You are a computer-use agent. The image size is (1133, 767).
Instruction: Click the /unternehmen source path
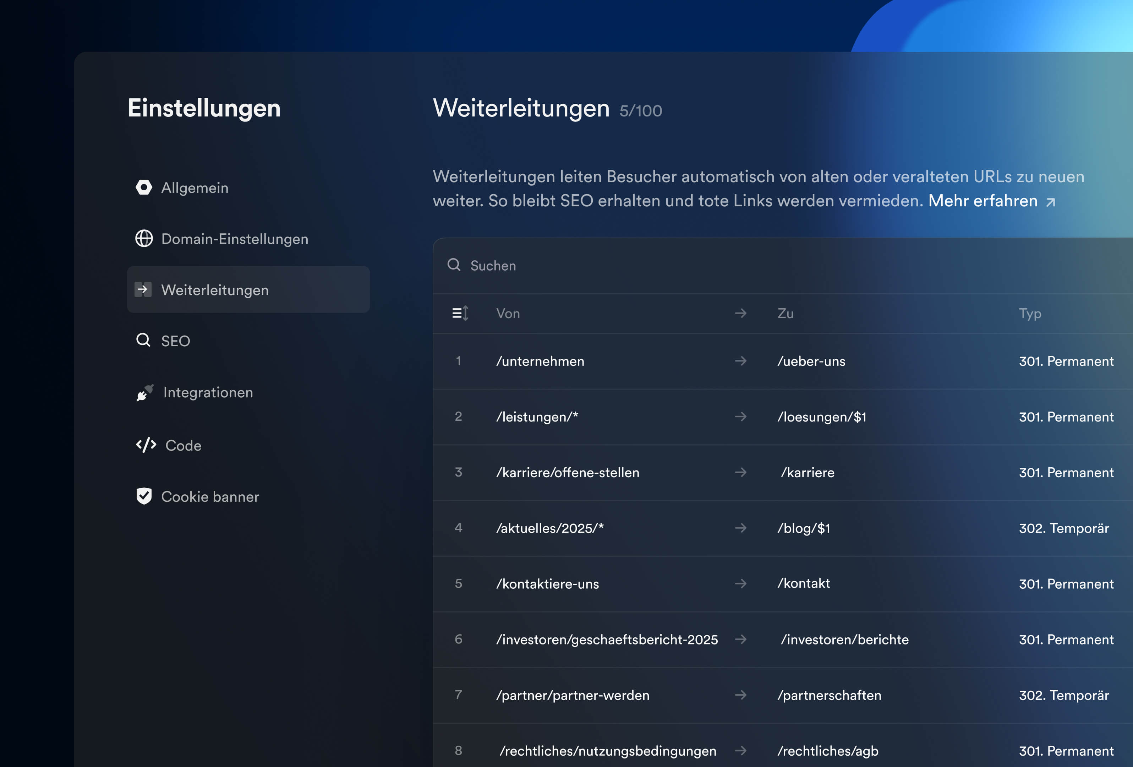pyautogui.click(x=540, y=361)
